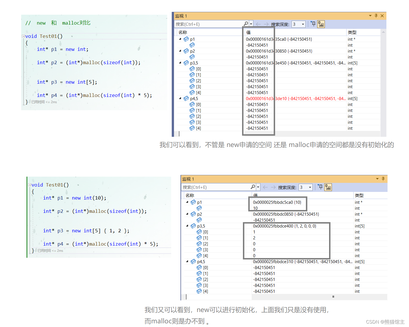Click the 监视 1 title tab of upper window
Image resolution: width=409 pixels, height=327 pixels.
181,16
